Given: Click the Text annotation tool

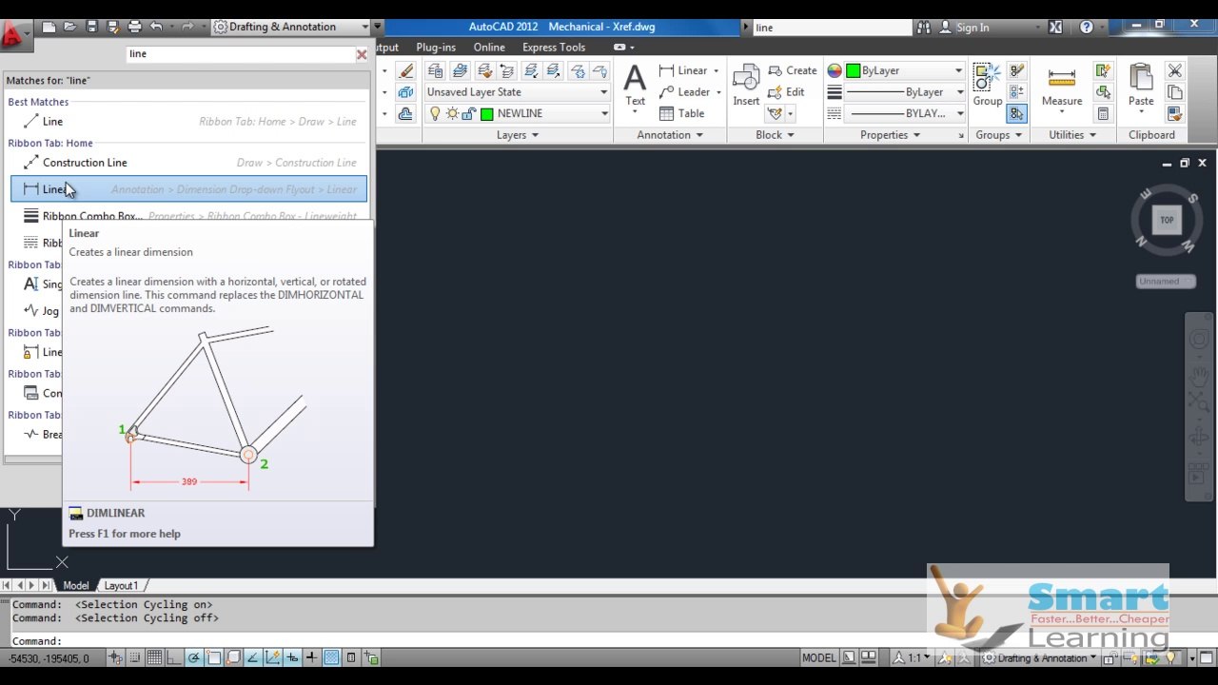Looking at the screenshot, I should pyautogui.click(x=635, y=86).
